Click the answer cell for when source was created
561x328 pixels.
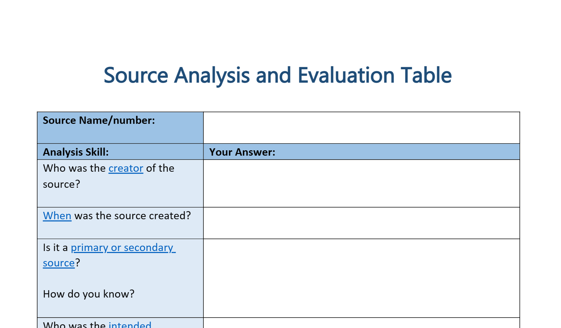click(361, 223)
